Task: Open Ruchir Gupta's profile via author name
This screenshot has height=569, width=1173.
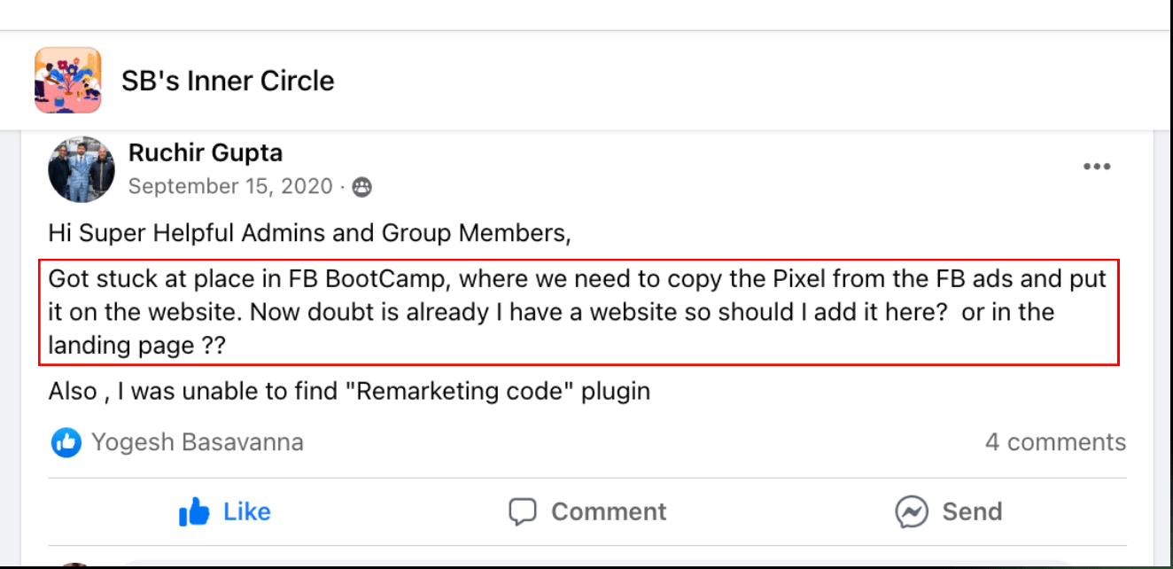Action: [206, 152]
